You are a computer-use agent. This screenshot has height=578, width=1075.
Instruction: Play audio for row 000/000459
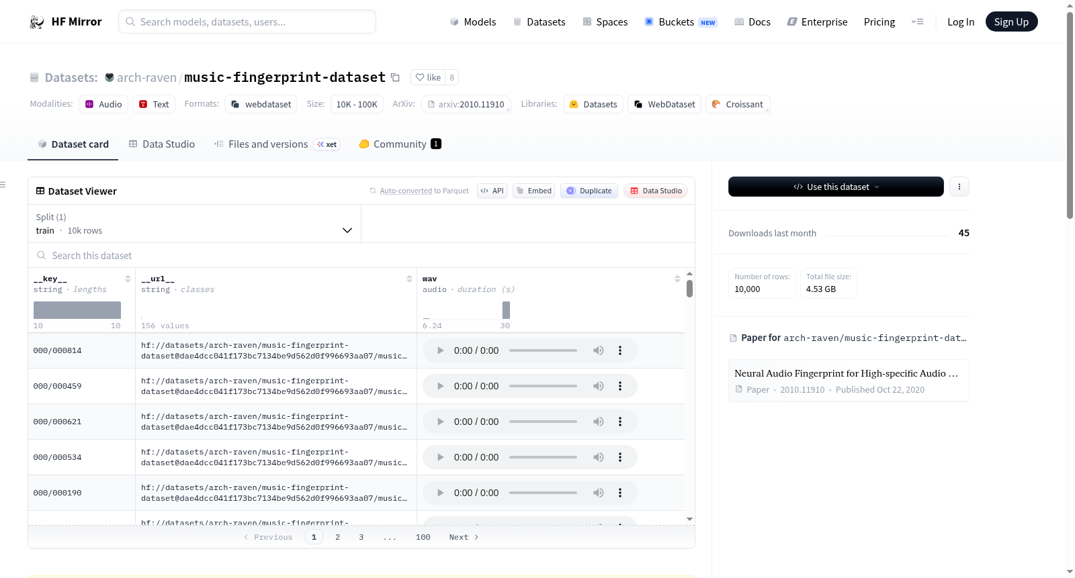[440, 386]
